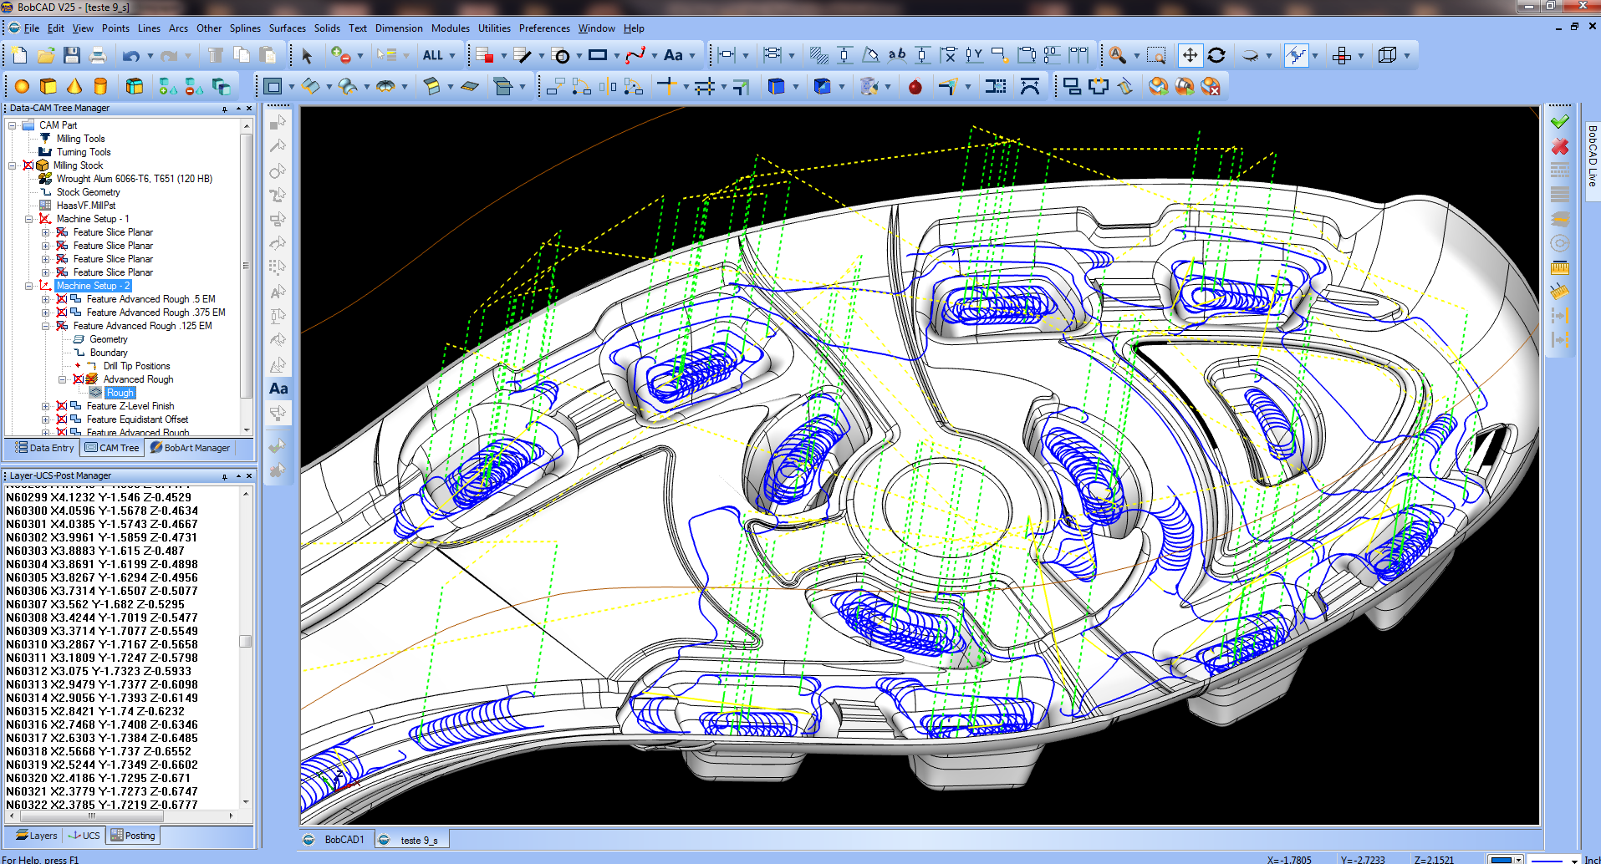Select Milling Tools in the CAM tree

(x=80, y=139)
